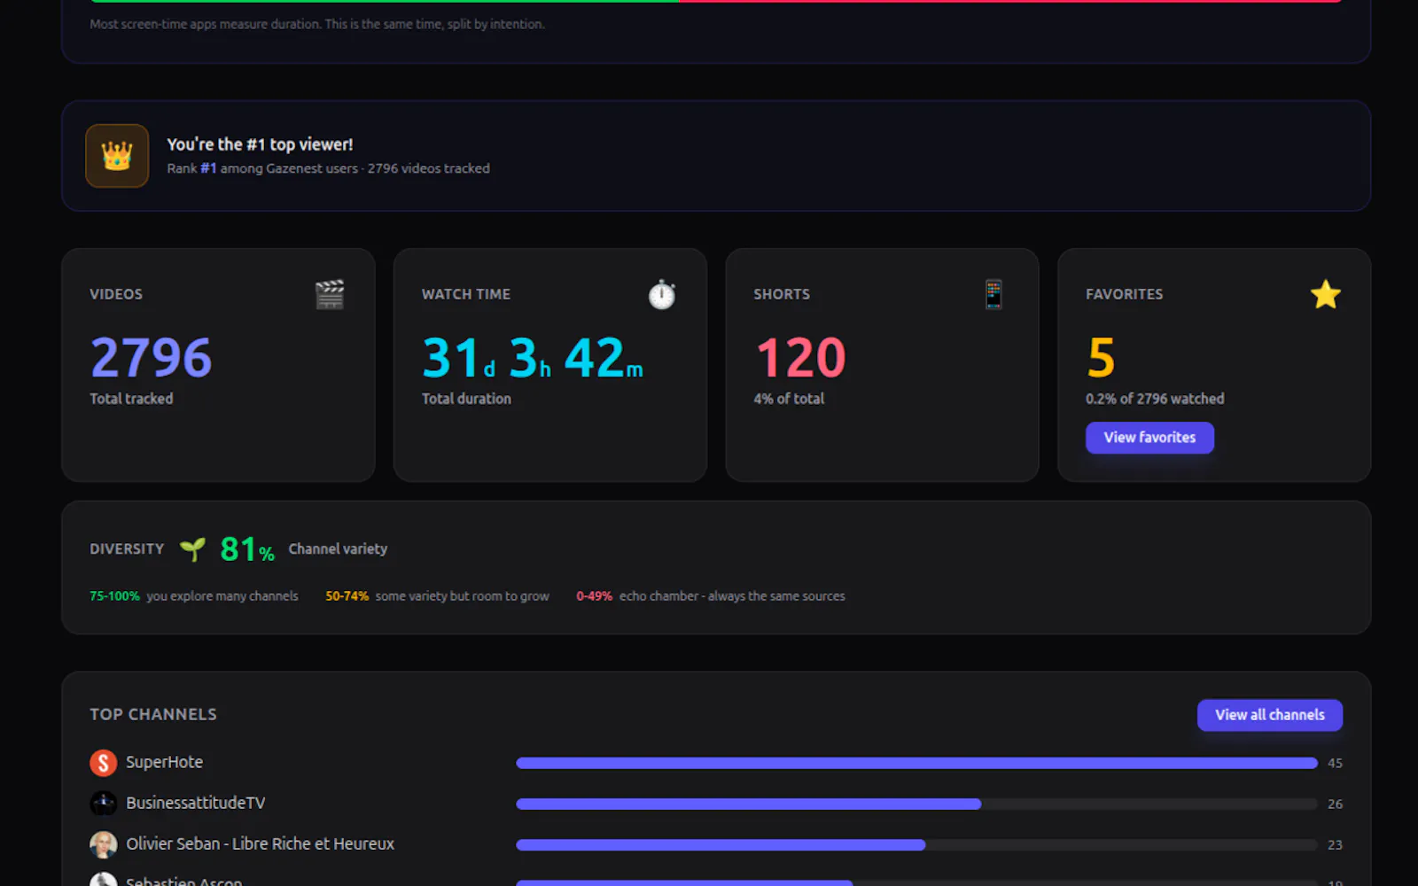Click the count 23 beside Olivier Seban bar
Viewport: 1418px width, 886px height.
pyautogui.click(x=1335, y=844)
